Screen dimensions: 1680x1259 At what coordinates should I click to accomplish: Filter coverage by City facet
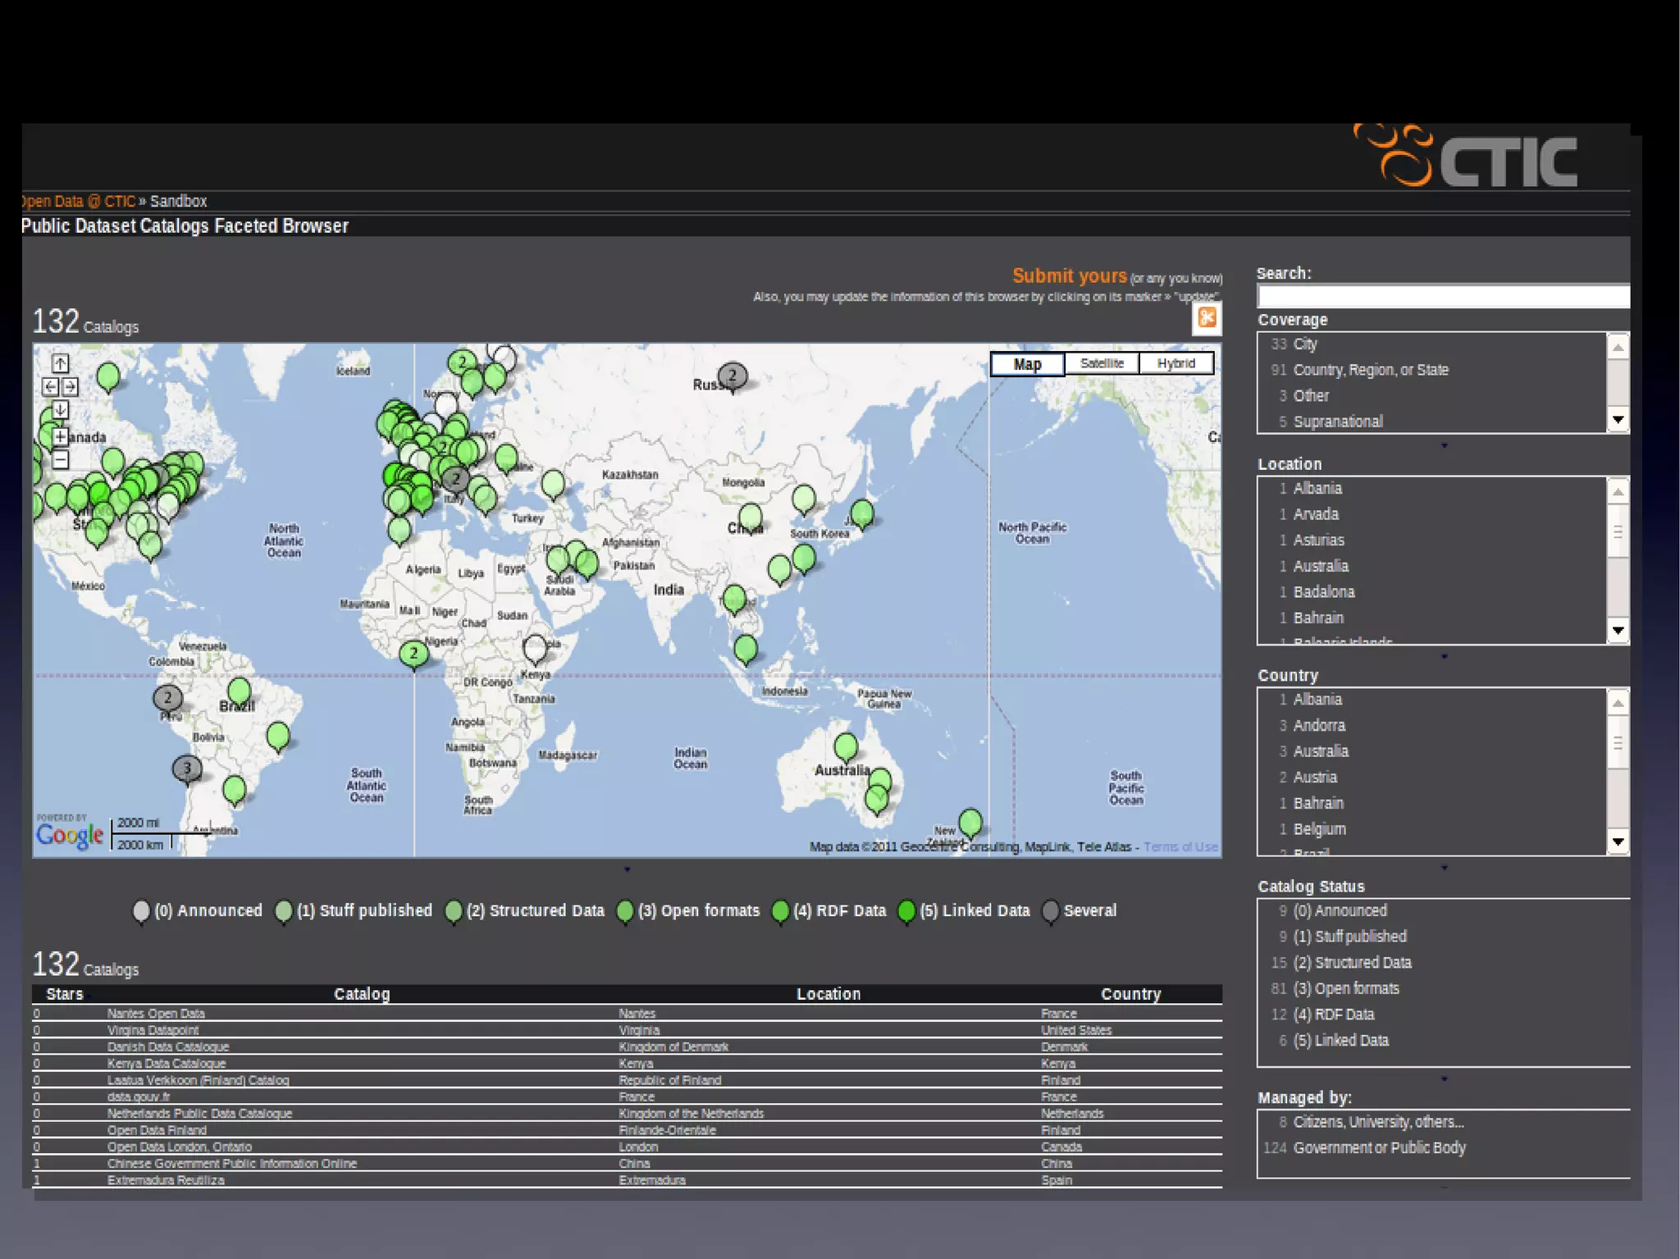click(x=1304, y=344)
